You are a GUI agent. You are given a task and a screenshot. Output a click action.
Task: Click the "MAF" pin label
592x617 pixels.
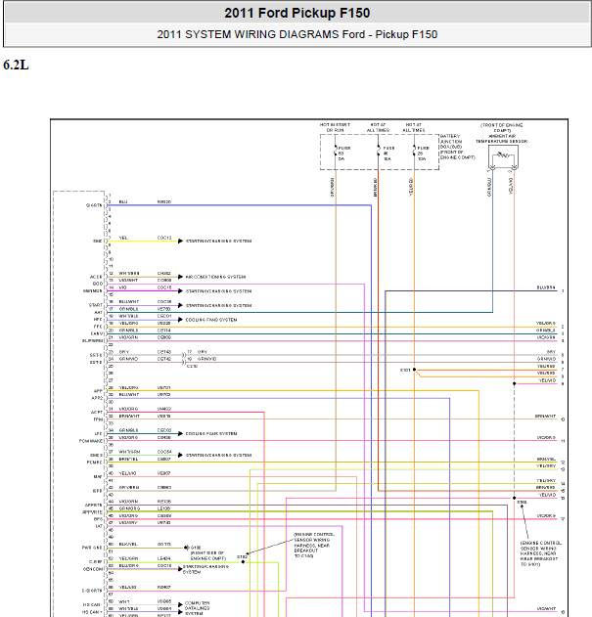(98, 476)
